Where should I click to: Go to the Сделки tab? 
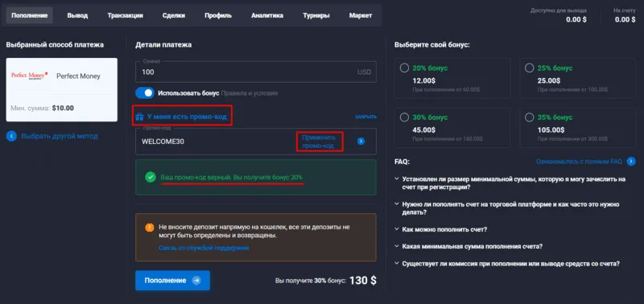173,15
